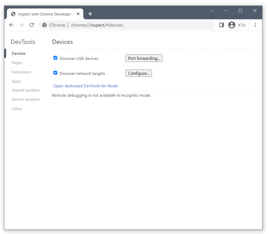Select the Inspect with Chrome Developer tab
This screenshot has height=234, width=269.
(45, 14)
